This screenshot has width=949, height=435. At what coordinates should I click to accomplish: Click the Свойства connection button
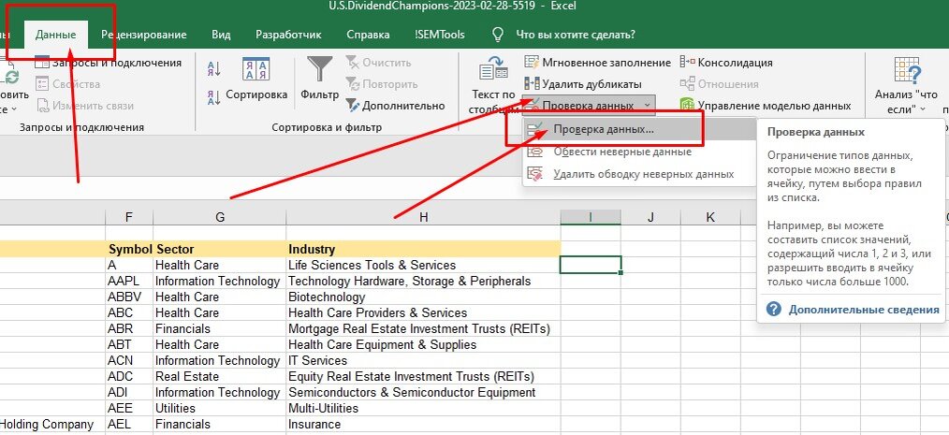click(67, 84)
